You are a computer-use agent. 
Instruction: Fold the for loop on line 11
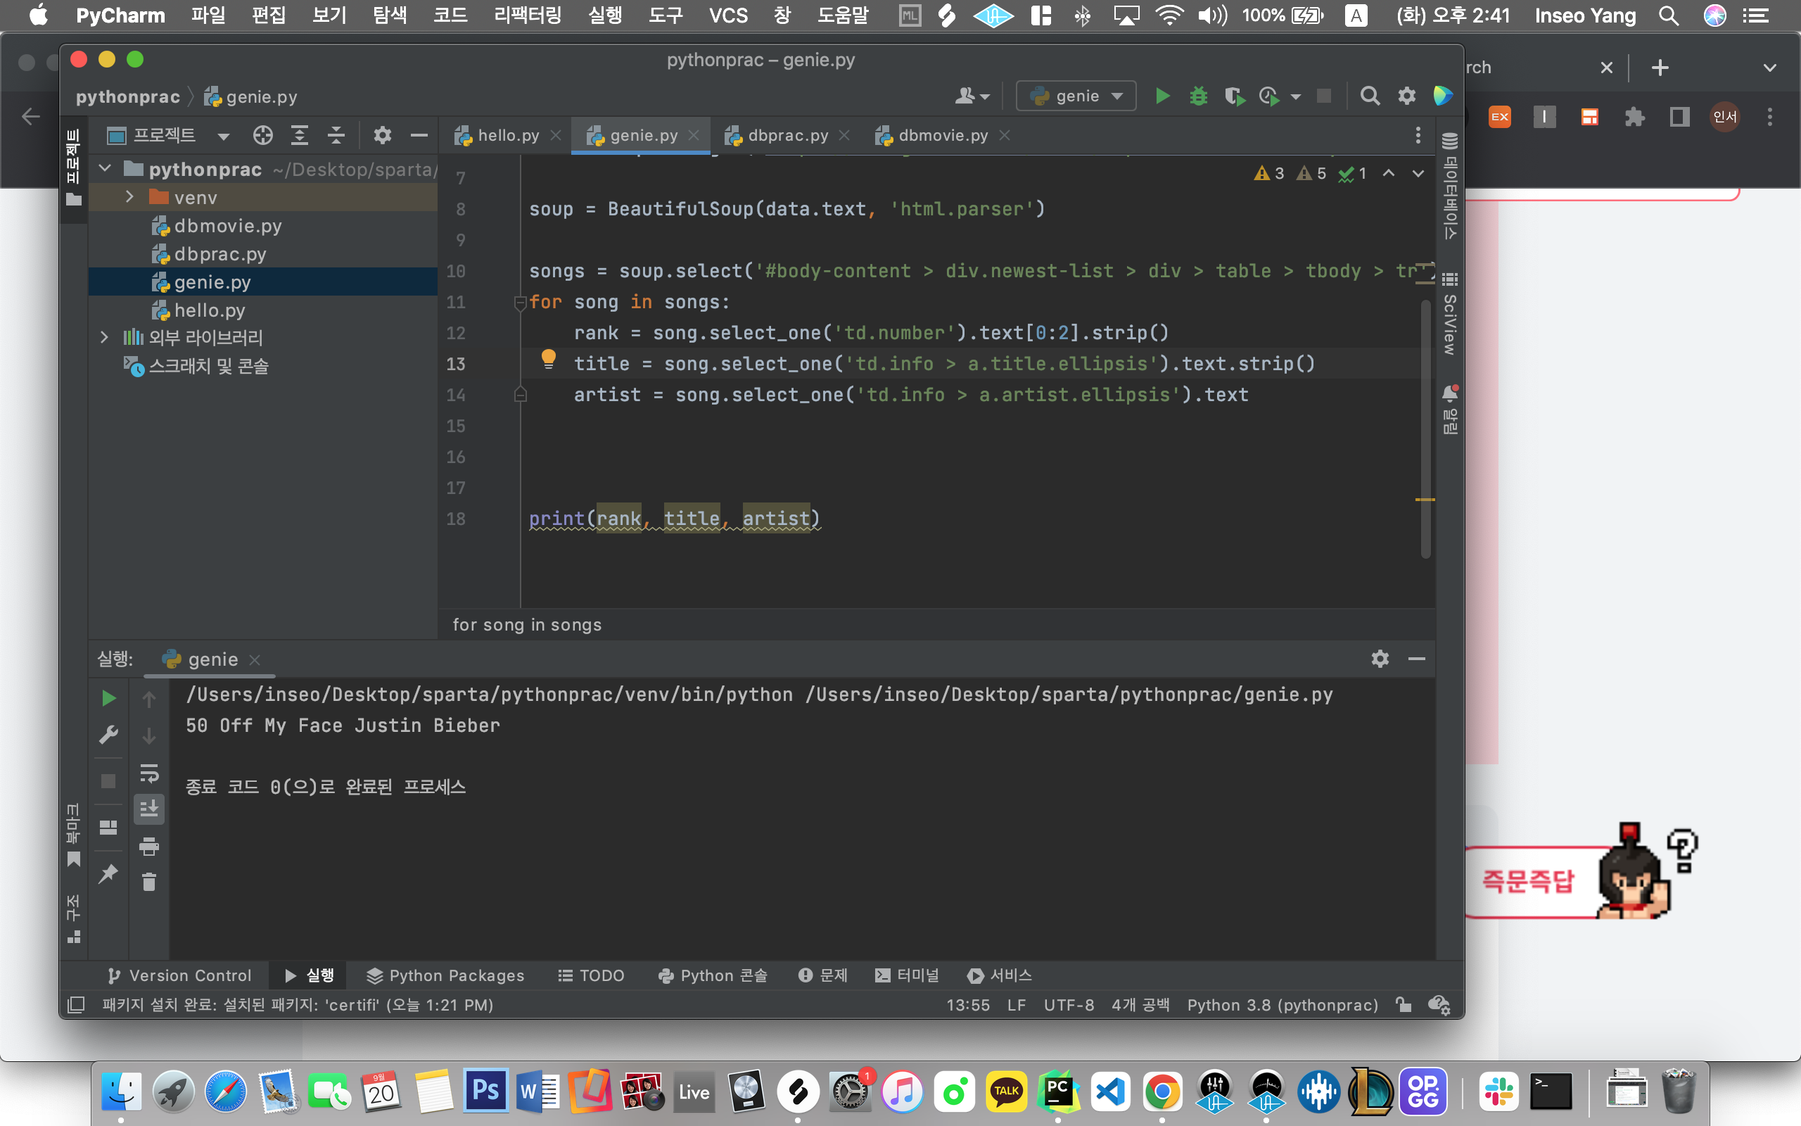[519, 303]
